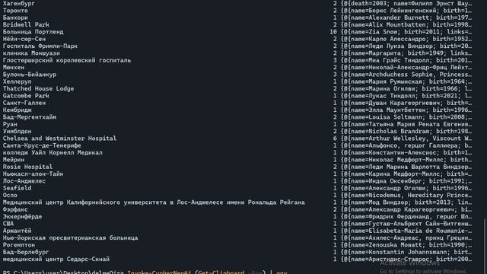Select the record 'name=Zia Snow; birth=2011'
Viewport: 487px width, 274px height.
coord(406,32)
